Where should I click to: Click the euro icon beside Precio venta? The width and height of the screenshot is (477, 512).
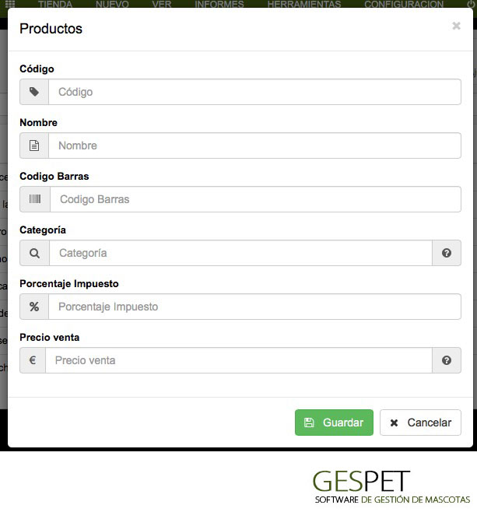click(33, 360)
